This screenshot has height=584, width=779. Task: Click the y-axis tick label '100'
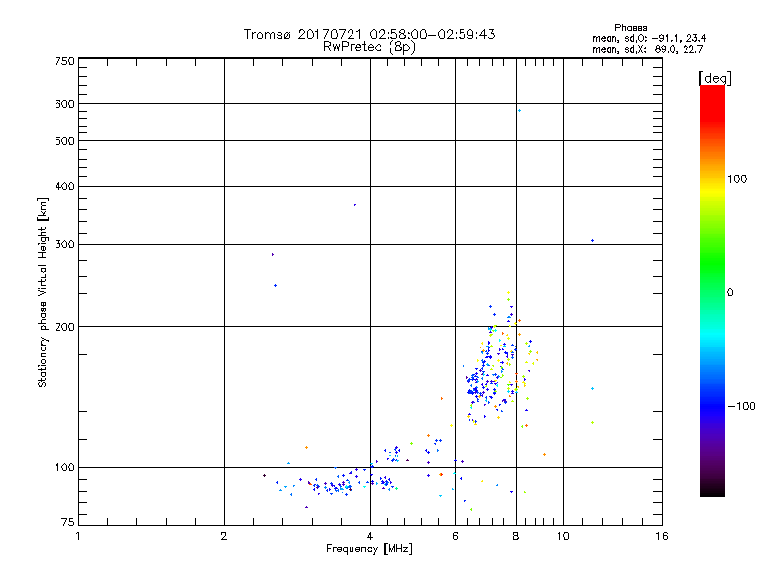coord(64,468)
